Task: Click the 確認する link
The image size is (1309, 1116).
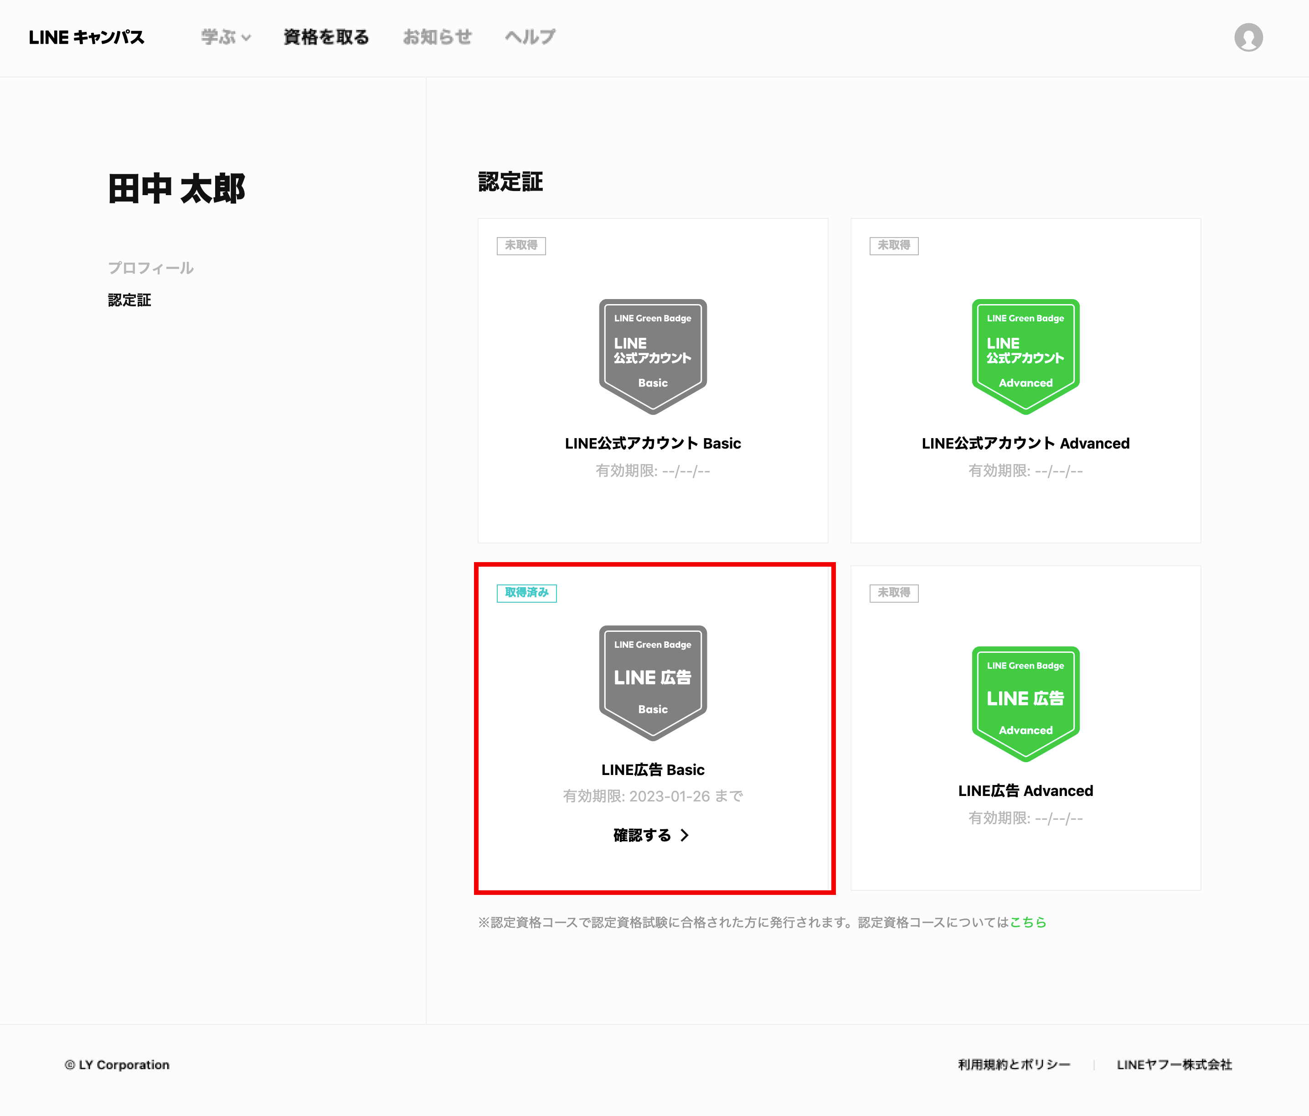Action: pos(642,836)
